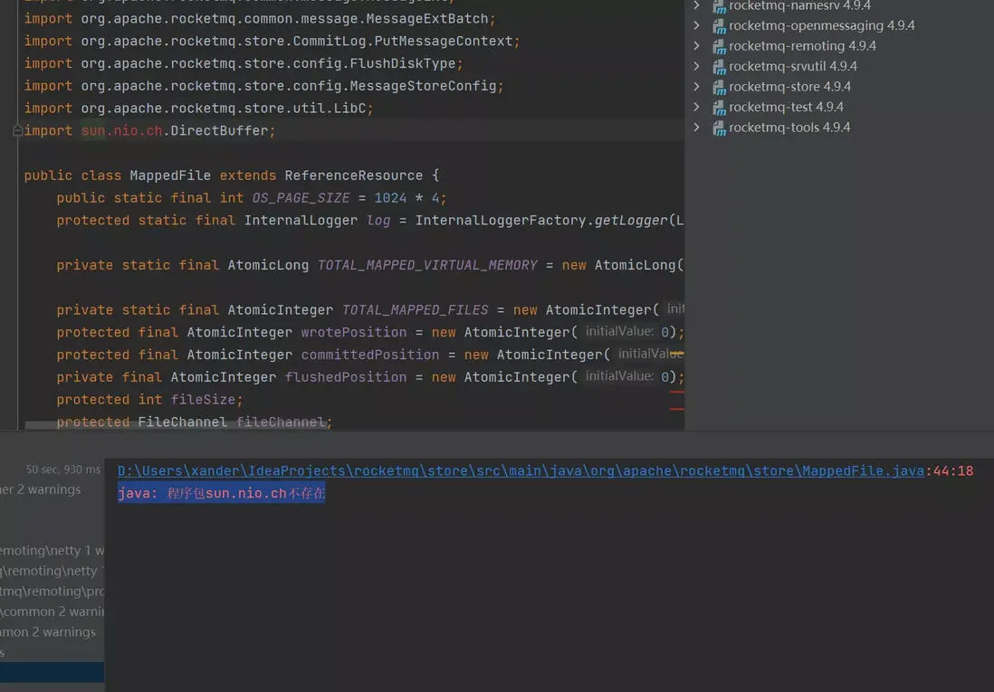The height and width of the screenshot is (692, 994).
Task: Expand the rocketmq-remoting 4.9.4 node
Action: [697, 45]
